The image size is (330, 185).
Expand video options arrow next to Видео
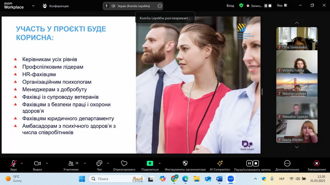47,163
